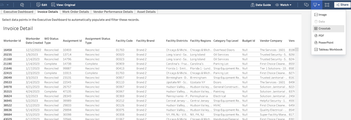Select workorder id 20235
Image resolution: width=351 pixels, height=120 pixels.
(x=7, y=55)
